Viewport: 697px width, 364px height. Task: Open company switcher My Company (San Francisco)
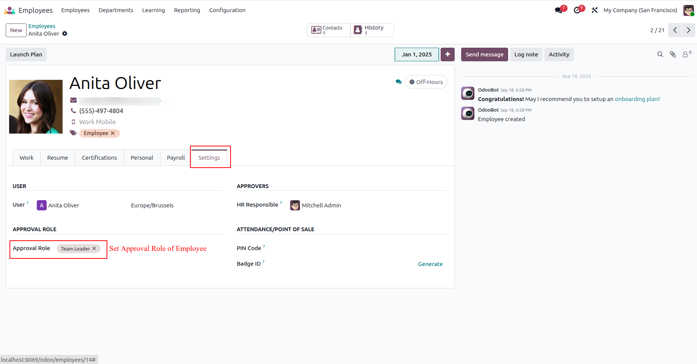640,10
